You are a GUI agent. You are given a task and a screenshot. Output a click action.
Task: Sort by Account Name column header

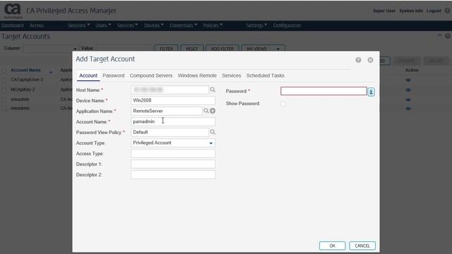click(x=25, y=71)
